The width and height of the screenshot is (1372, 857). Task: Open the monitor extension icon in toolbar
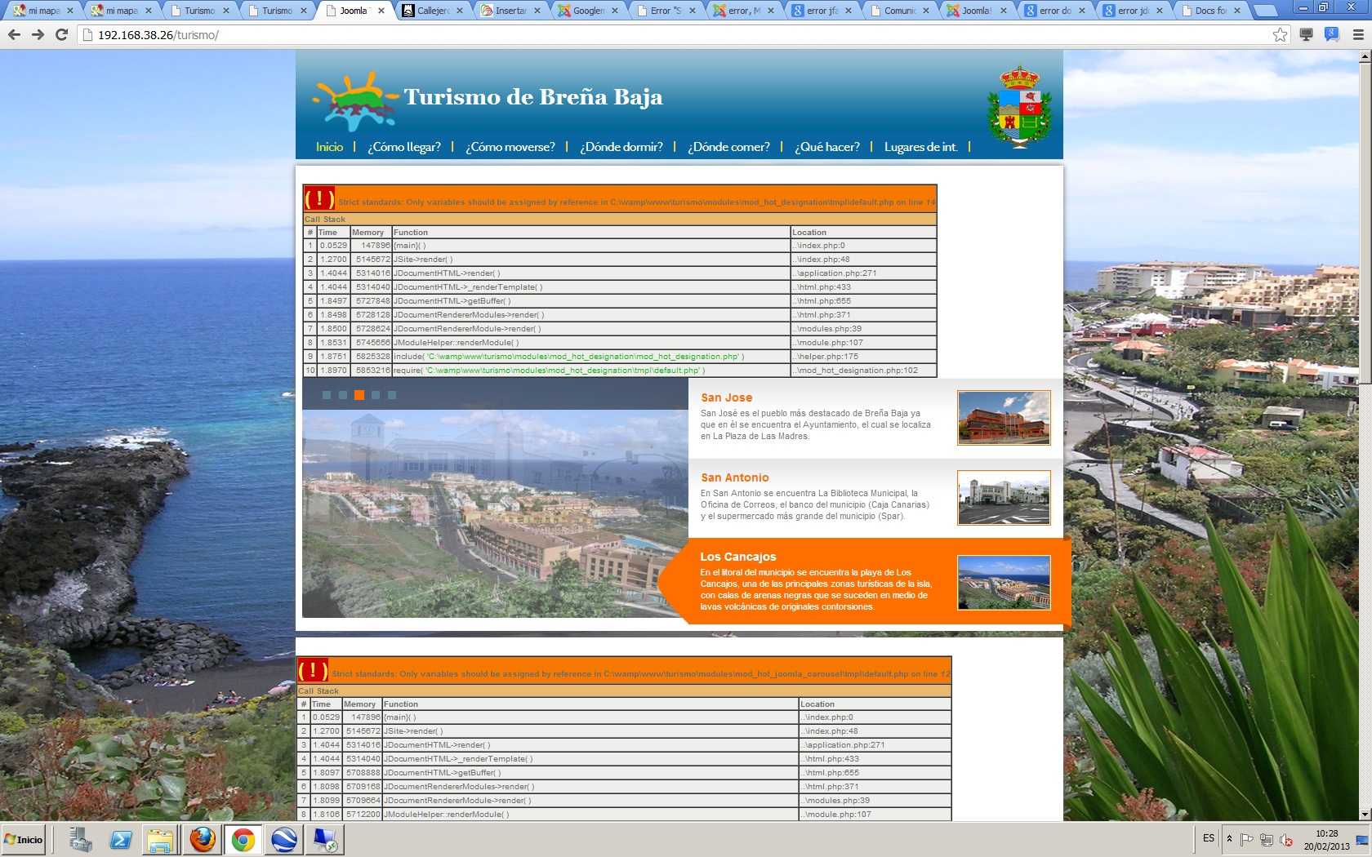(1307, 35)
